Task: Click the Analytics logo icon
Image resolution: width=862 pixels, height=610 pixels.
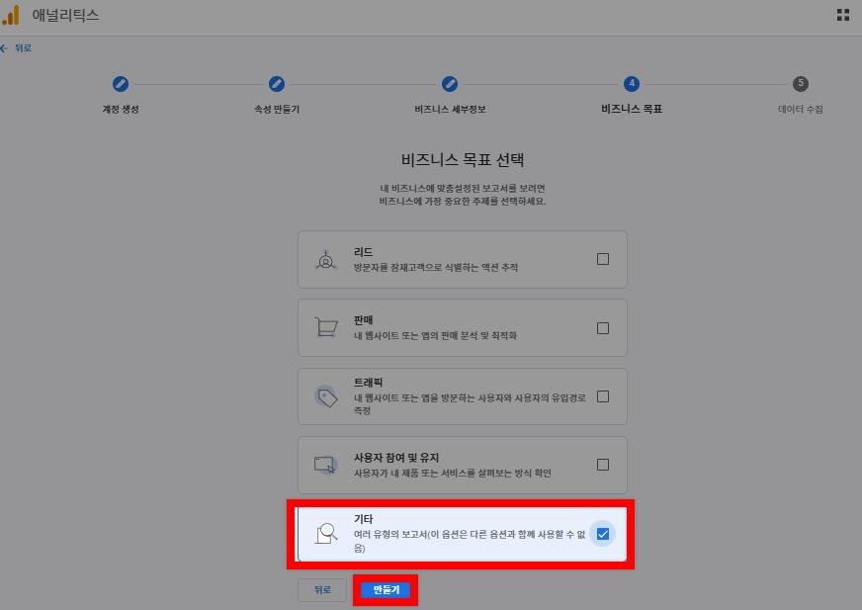Action: pos(11,15)
